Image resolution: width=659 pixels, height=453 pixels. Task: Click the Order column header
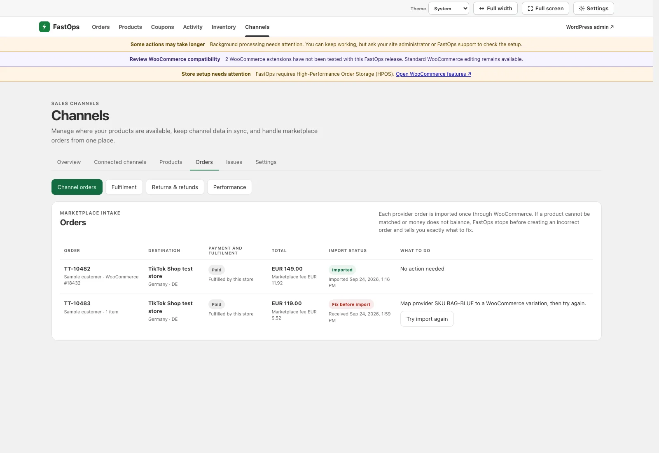[x=72, y=250]
